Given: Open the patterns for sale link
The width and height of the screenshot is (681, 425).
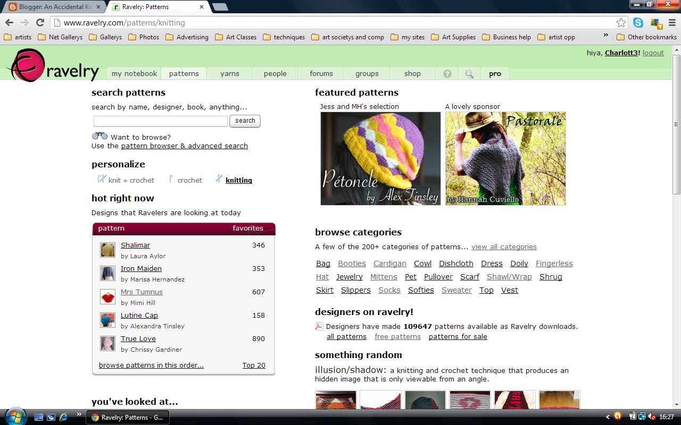Looking at the screenshot, I should pos(458,336).
